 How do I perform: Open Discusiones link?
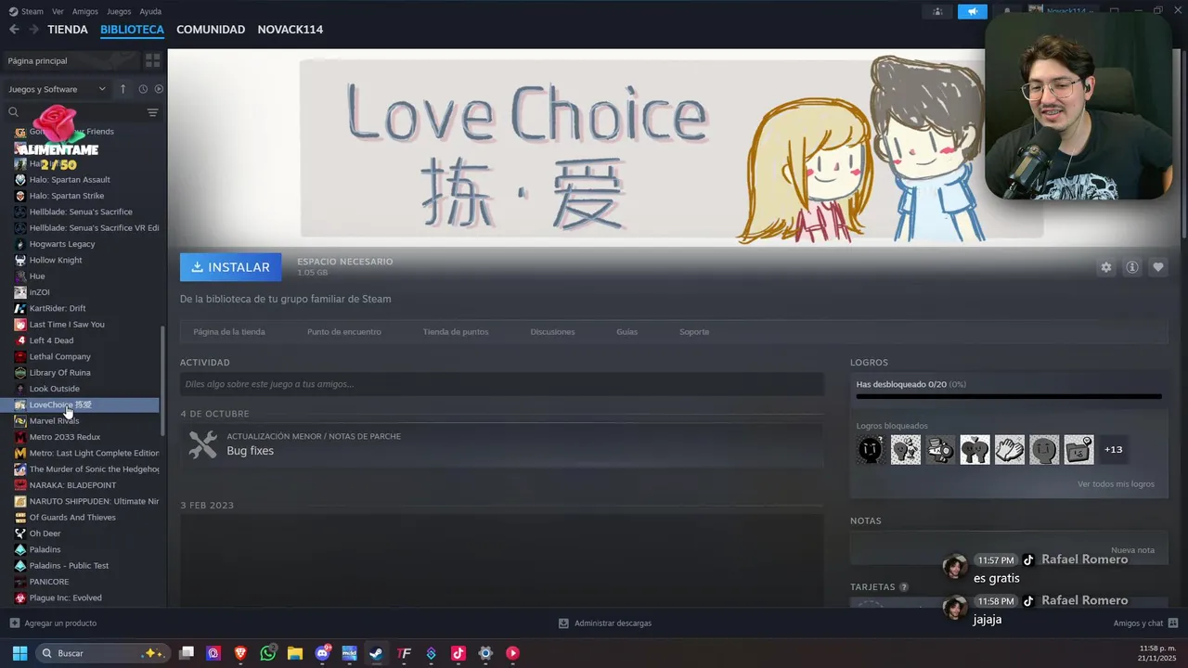pos(552,332)
